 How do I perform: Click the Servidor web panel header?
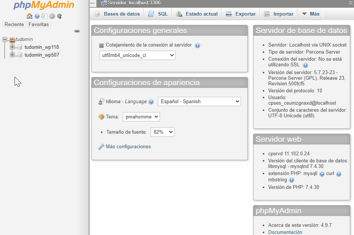(x=302, y=139)
